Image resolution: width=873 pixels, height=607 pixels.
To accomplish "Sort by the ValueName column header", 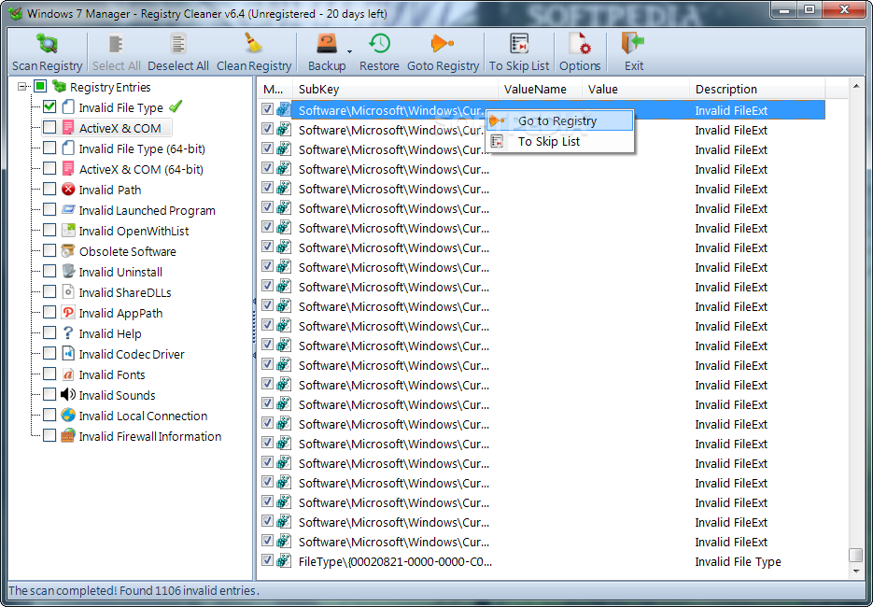I will point(540,89).
